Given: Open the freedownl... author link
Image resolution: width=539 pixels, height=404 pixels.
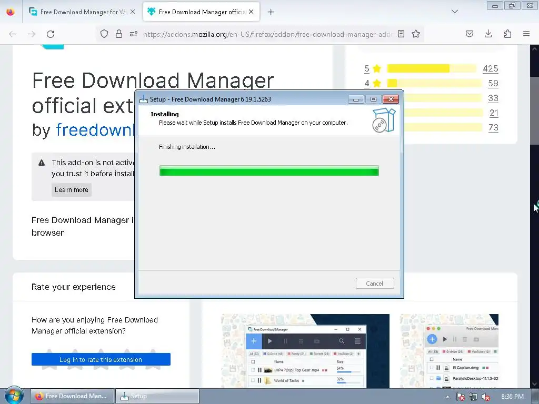Looking at the screenshot, I should click(x=95, y=130).
